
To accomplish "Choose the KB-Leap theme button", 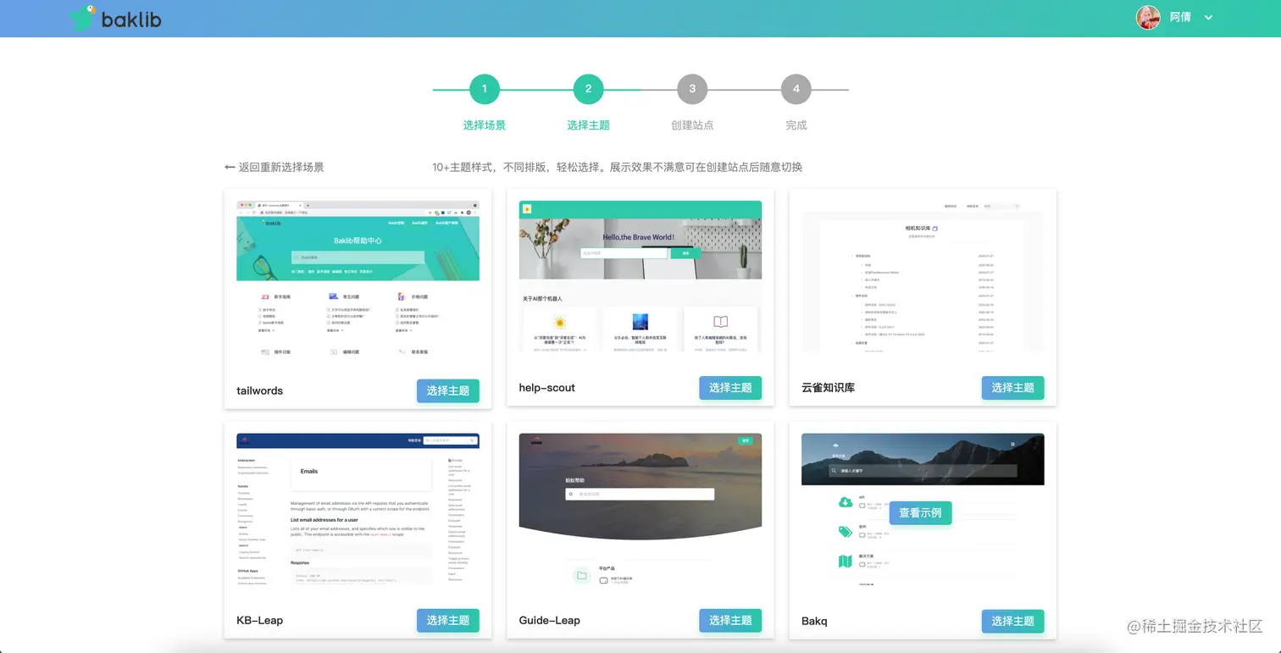I will (448, 621).
